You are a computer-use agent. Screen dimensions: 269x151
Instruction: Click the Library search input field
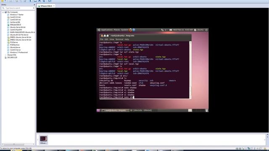(x=18, y=8)
